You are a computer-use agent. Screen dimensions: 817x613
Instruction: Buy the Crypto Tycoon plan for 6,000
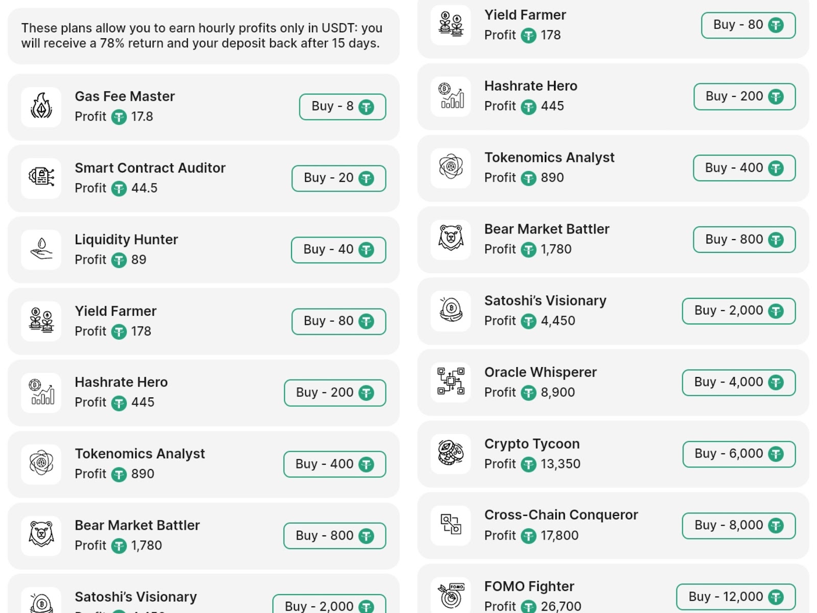click(738, 454)
